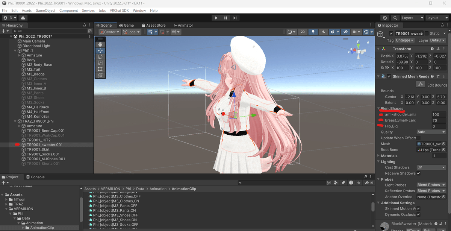Select TR9001_Skirt in Hierarchy
Image resolution: width=451 pixels, height=231 pixels.
coord(38,149)
